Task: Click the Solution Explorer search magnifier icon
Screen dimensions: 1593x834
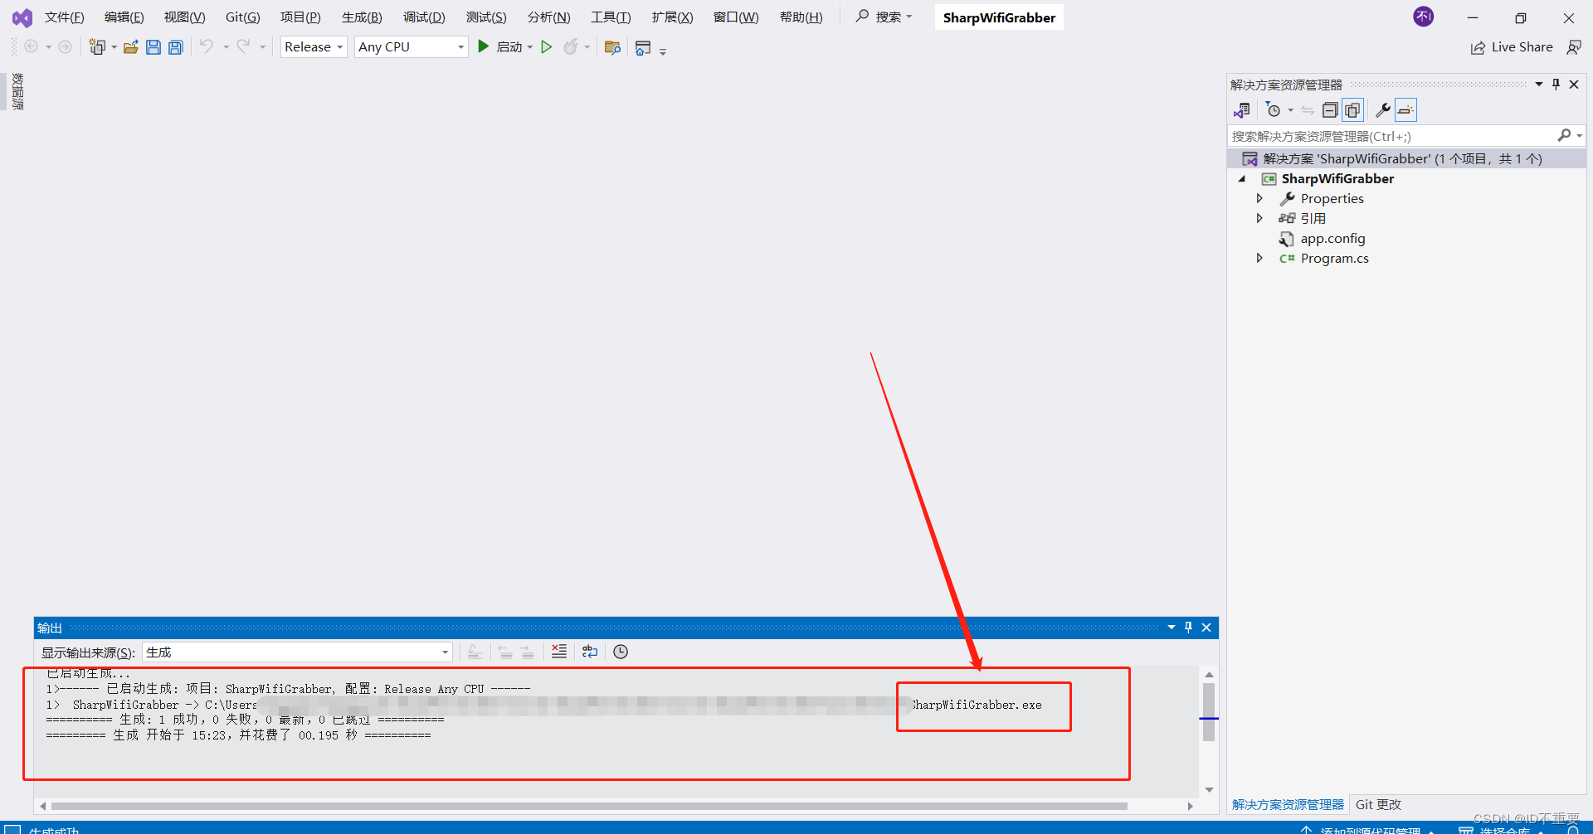Action: click(x=1564, y=135)
